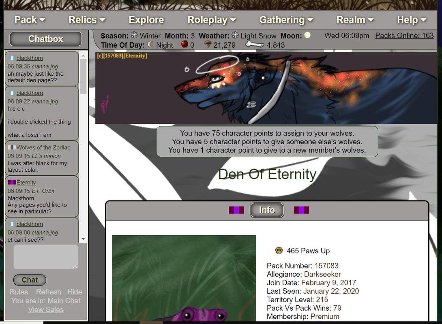
Task: Click the 465 Paws Up text
Action: pyautogui.click(x=308, y=251)
